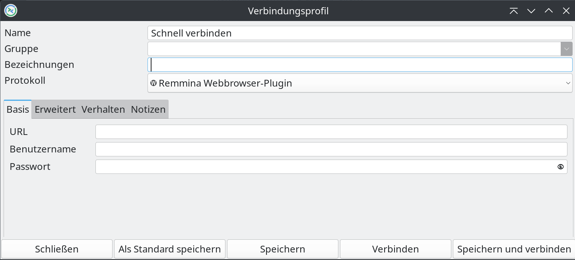Toggle password visibility eye icon

pyautogui.click(x=561, y=167)
